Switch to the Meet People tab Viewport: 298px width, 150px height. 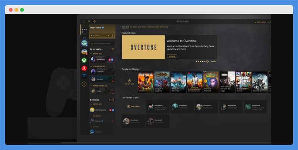click(x=142, y=27)
